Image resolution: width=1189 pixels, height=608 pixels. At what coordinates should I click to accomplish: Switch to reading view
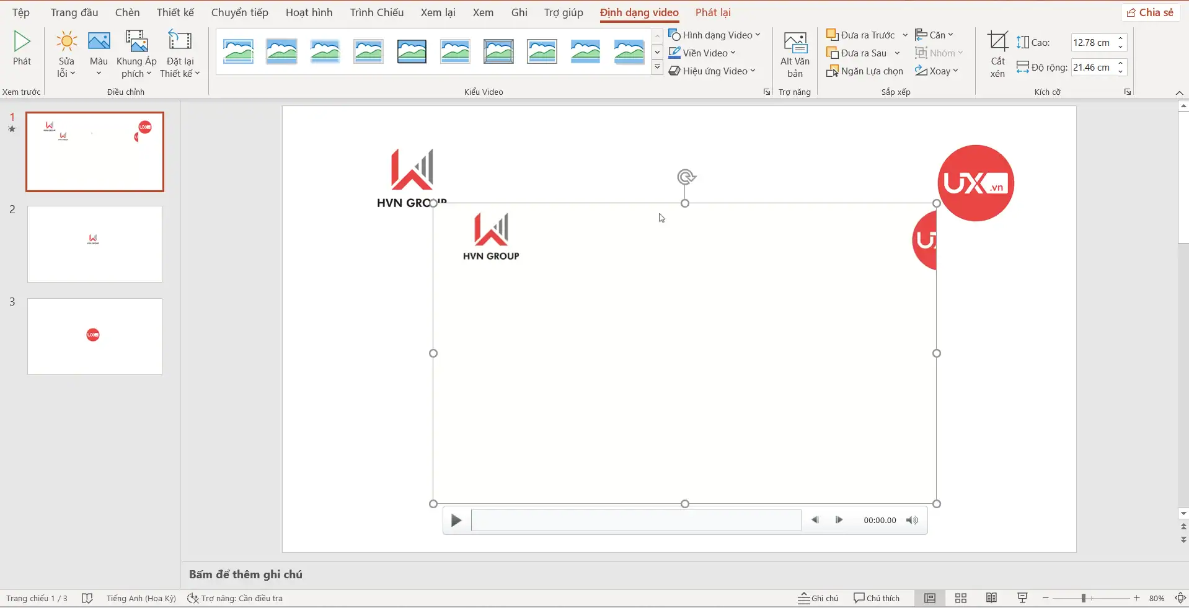point(992,598)
